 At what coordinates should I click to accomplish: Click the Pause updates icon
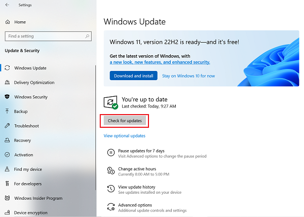pos(110,153)
